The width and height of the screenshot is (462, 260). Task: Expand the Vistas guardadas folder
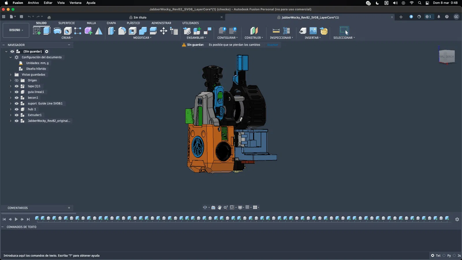click(x=11, y=75)
